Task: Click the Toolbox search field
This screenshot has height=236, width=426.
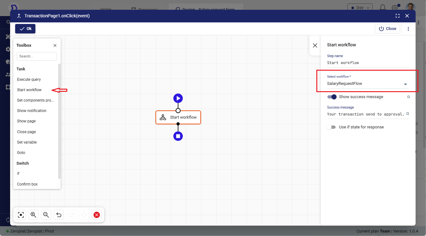Action: (x=36, y=56)
